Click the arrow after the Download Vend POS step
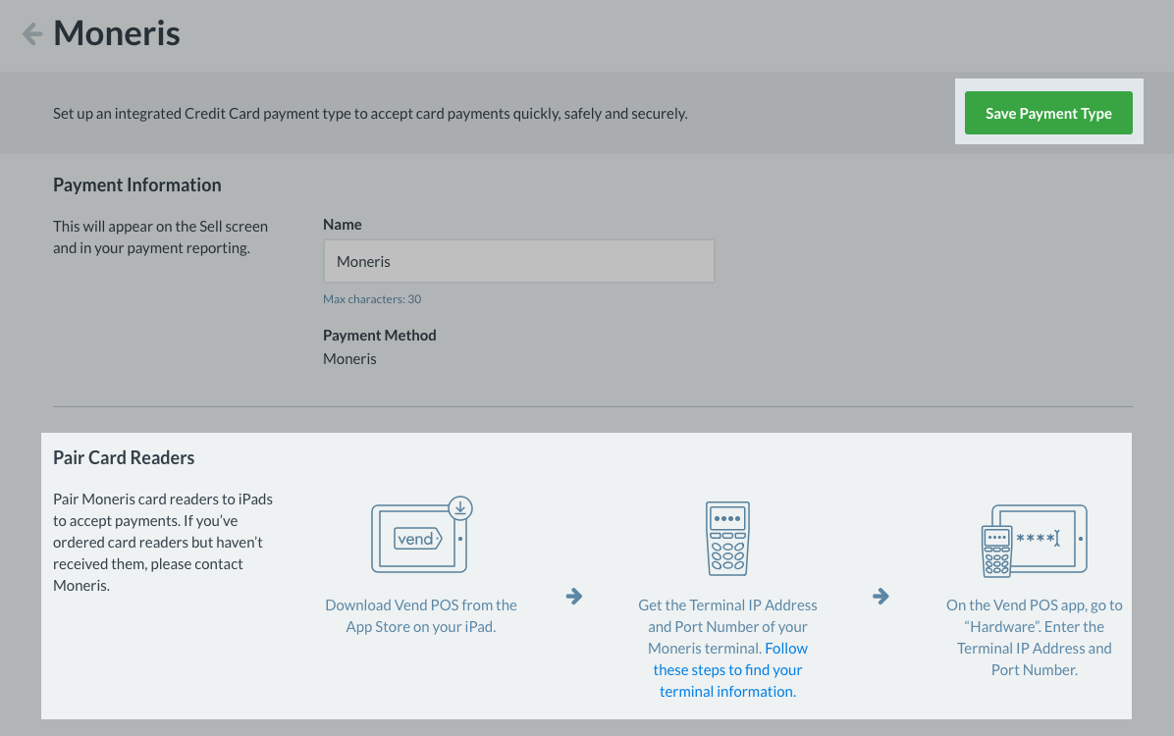The width and height of the screenshot is (1174, 736). (574, 596)
